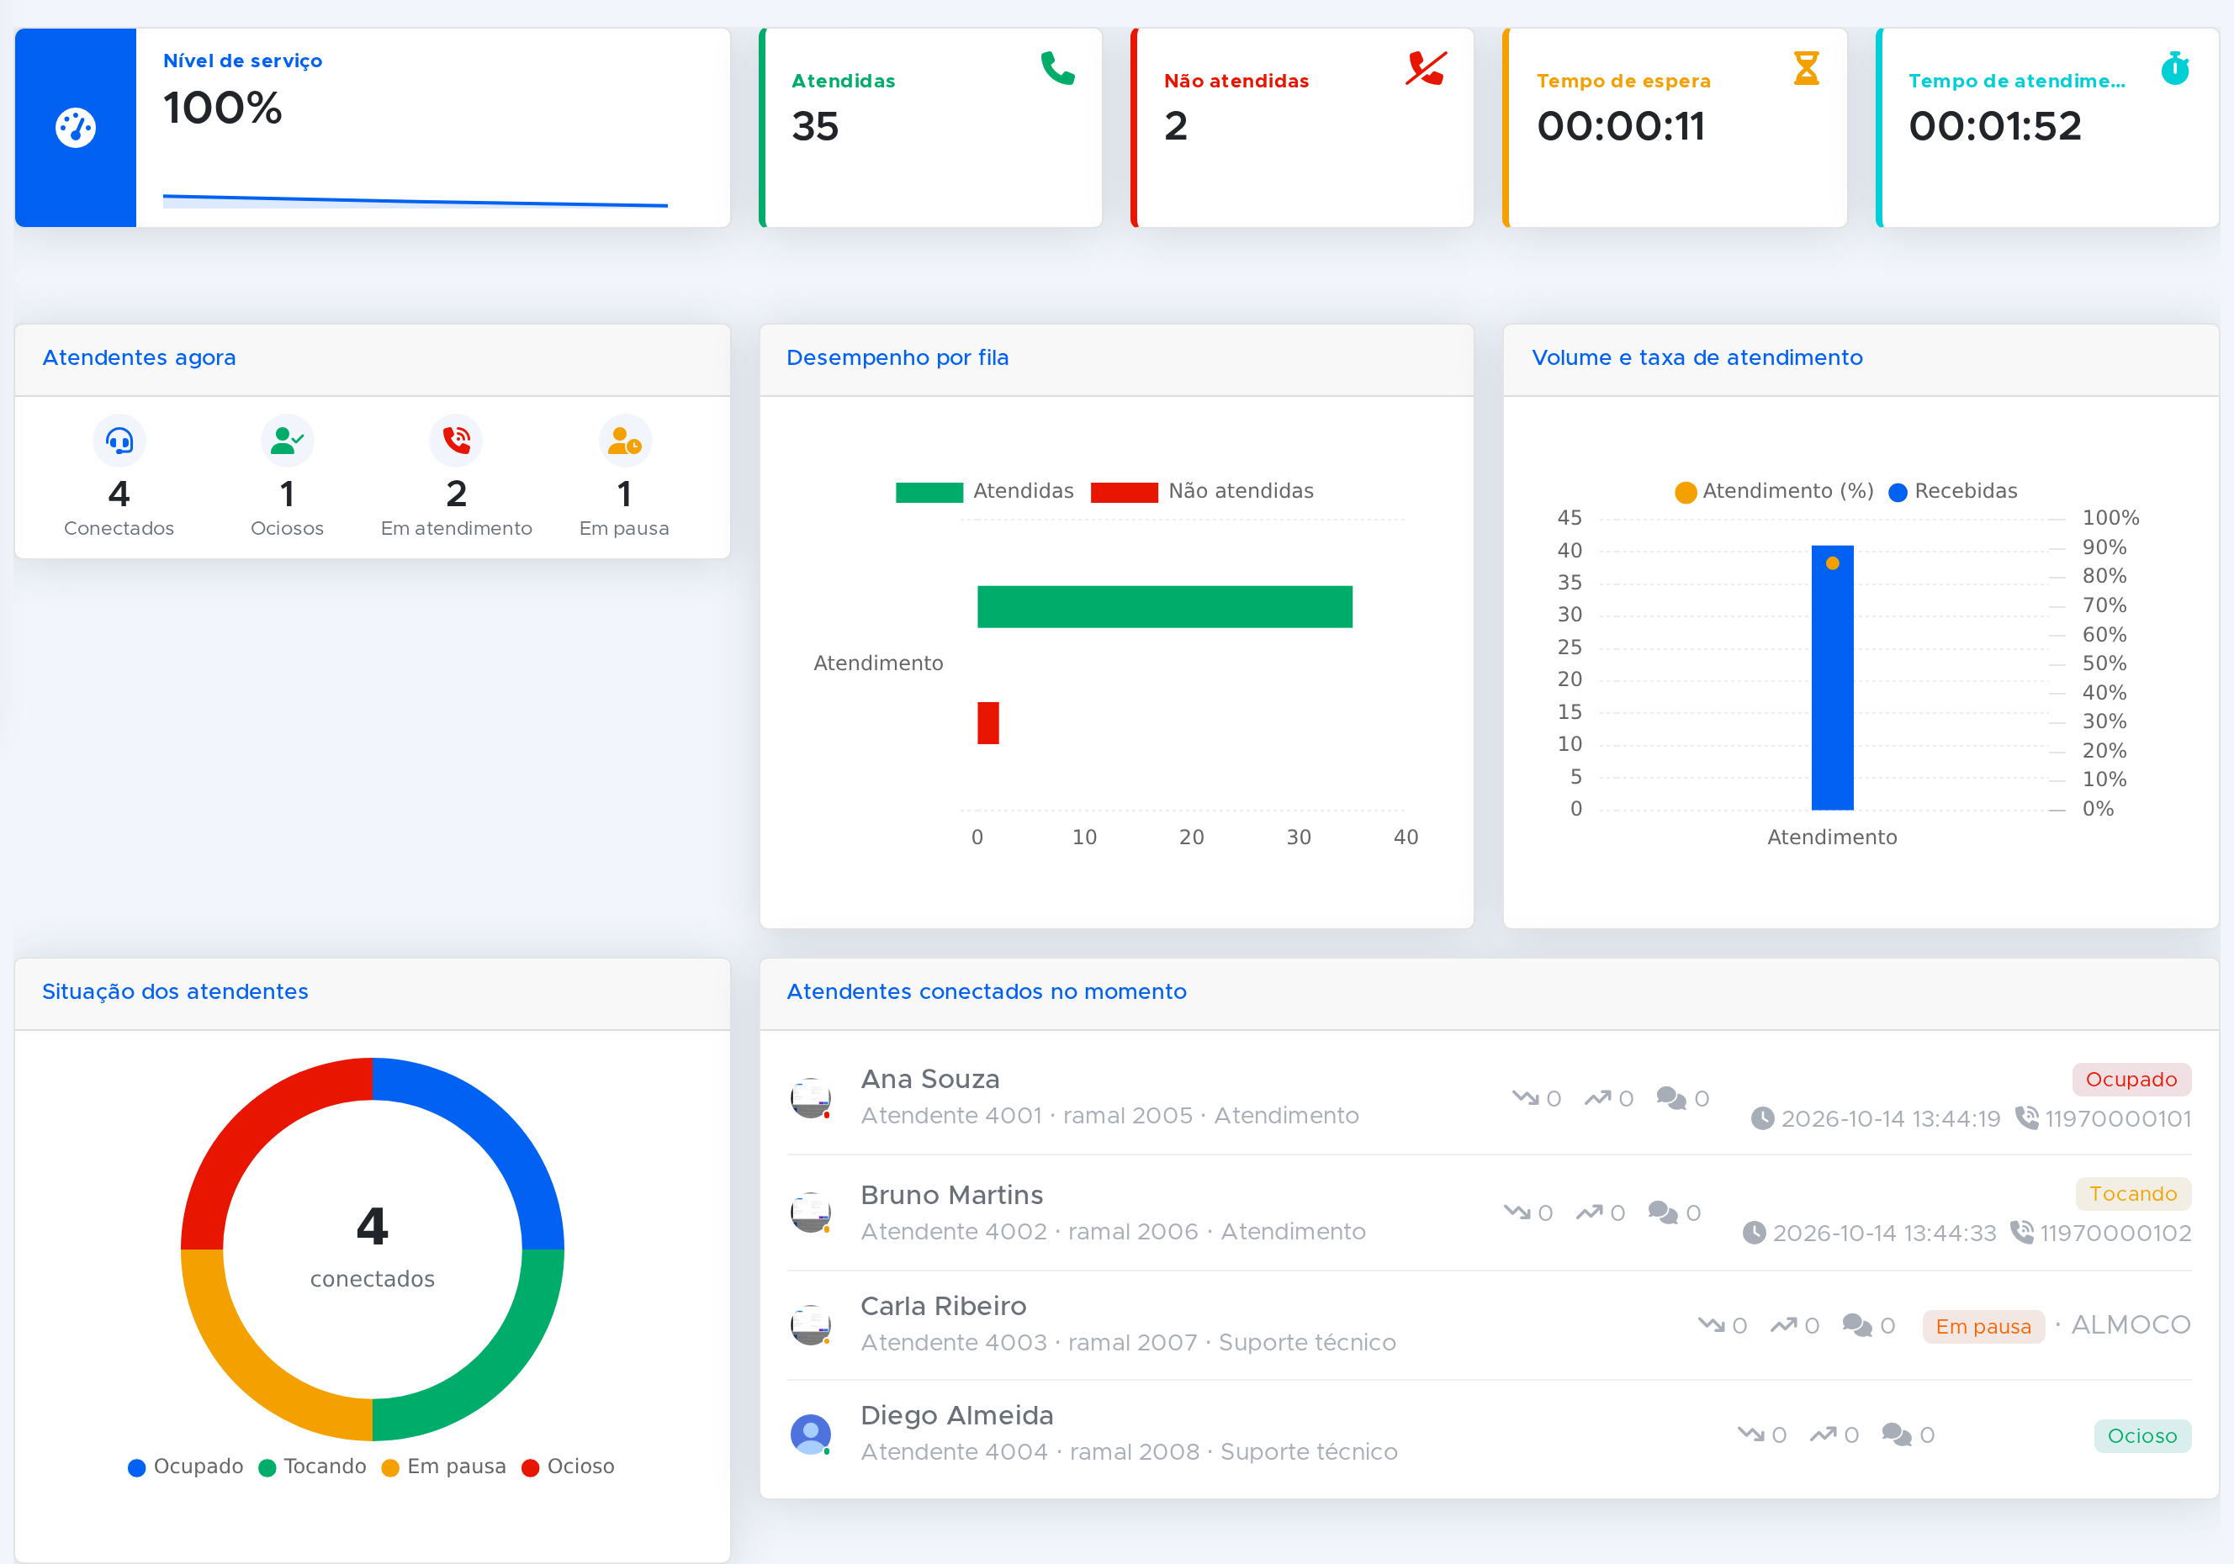The height and width of the screenshot is (1564, 2234).
Task: Click the incoming calls arrow in Diego Almeida's row
Action: (x=1751, y=1435)
